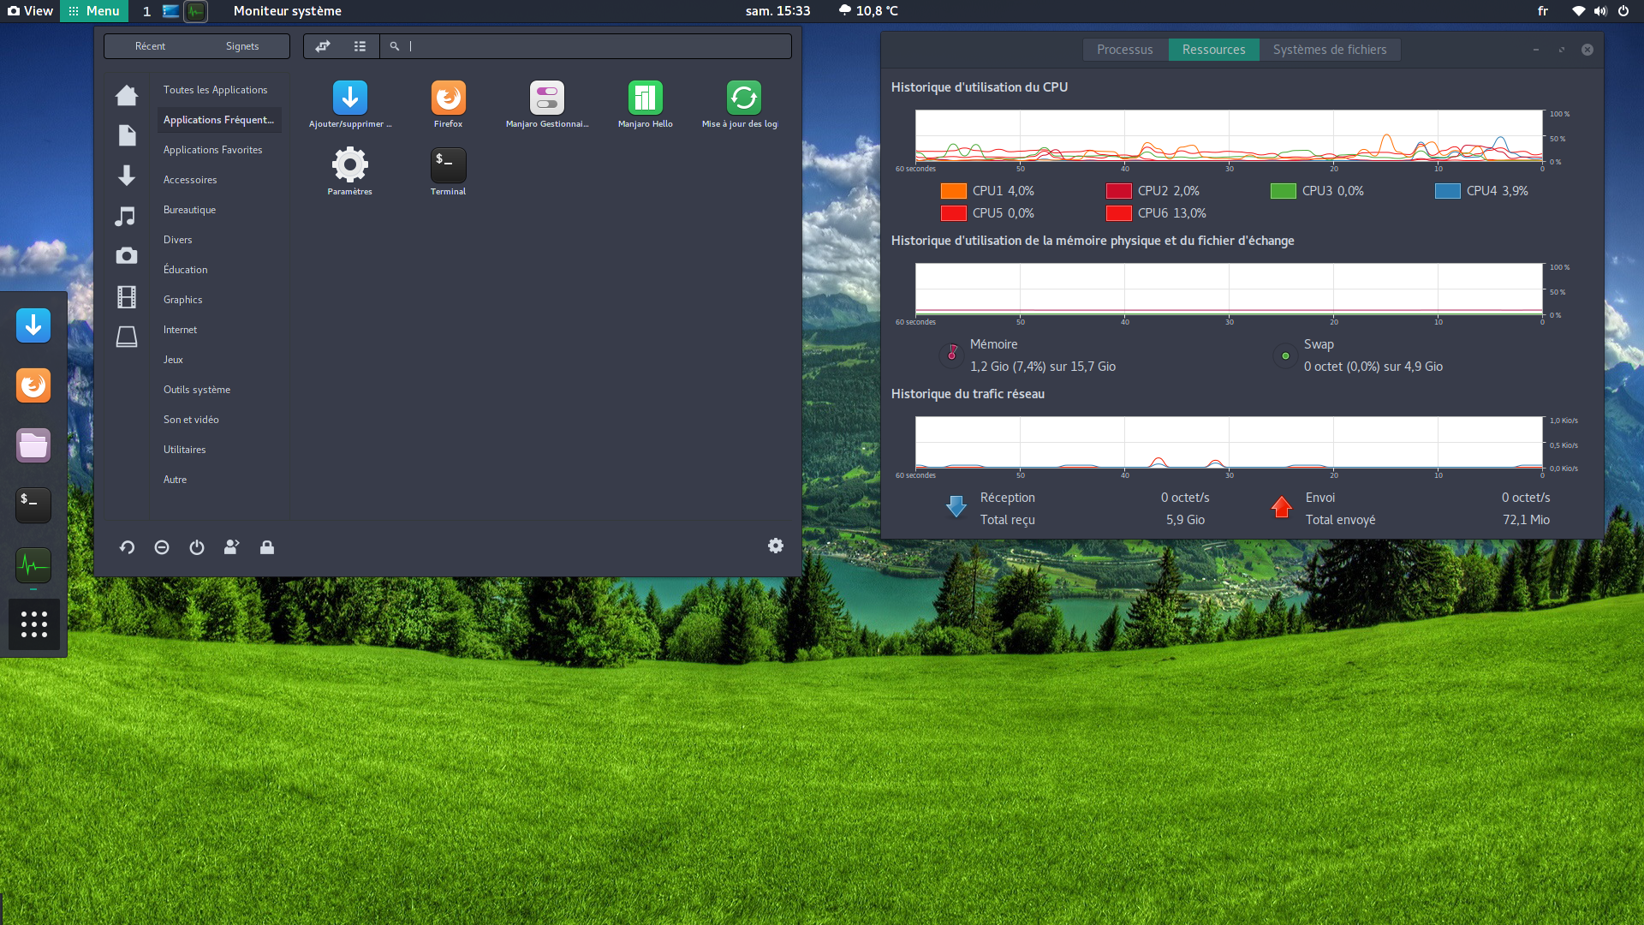Click CPU1 orange color swatch

click(x=953, y=191)
